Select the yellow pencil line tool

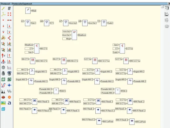(3, 8)
